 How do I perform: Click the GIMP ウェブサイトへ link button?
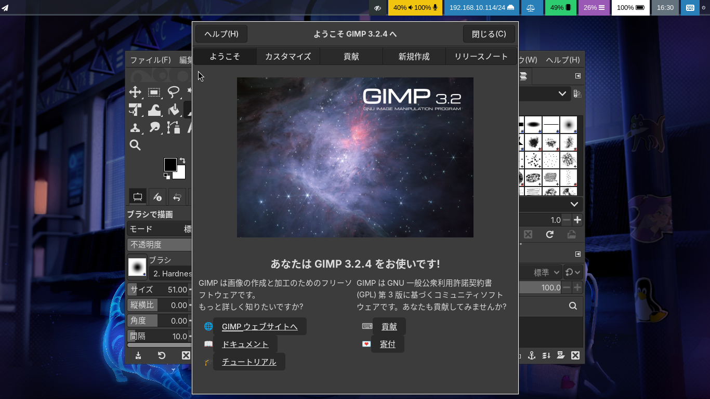click(x=259, y=326)
